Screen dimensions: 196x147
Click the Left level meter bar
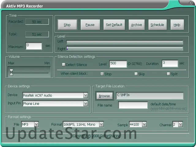[125, 42]
